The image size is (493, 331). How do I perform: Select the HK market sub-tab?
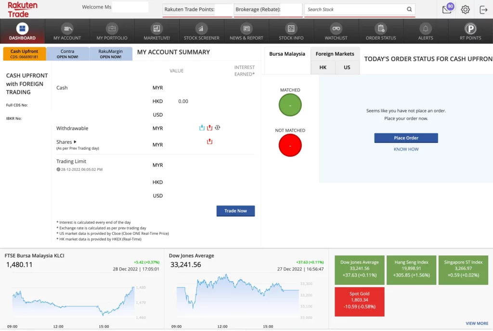click(323, 67)
